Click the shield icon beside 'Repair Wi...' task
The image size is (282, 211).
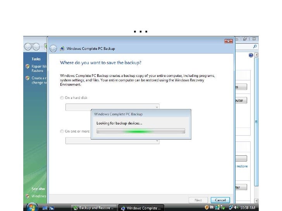28,66
